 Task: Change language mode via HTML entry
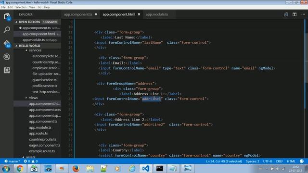click(x=291, y=161)
